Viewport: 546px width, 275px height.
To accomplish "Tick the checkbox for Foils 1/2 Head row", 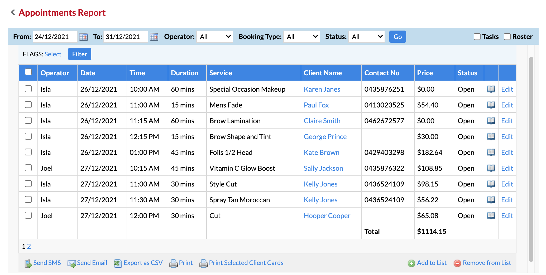I will (28, 152).
